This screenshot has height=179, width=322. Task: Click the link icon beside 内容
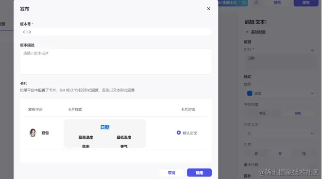[312, 50]
